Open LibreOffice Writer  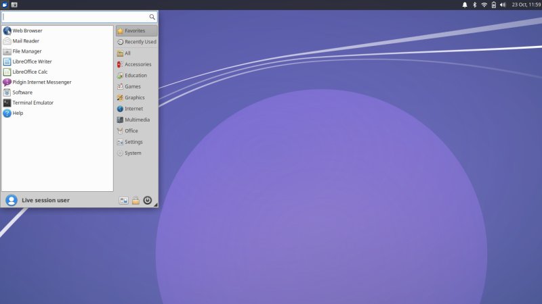click(x=31, y=61)
